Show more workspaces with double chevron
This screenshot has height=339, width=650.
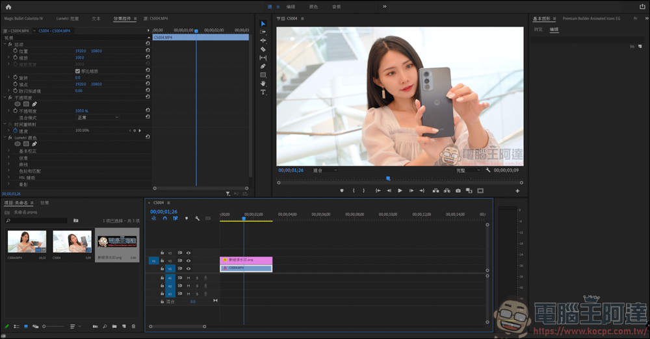(x=384, y=6)
